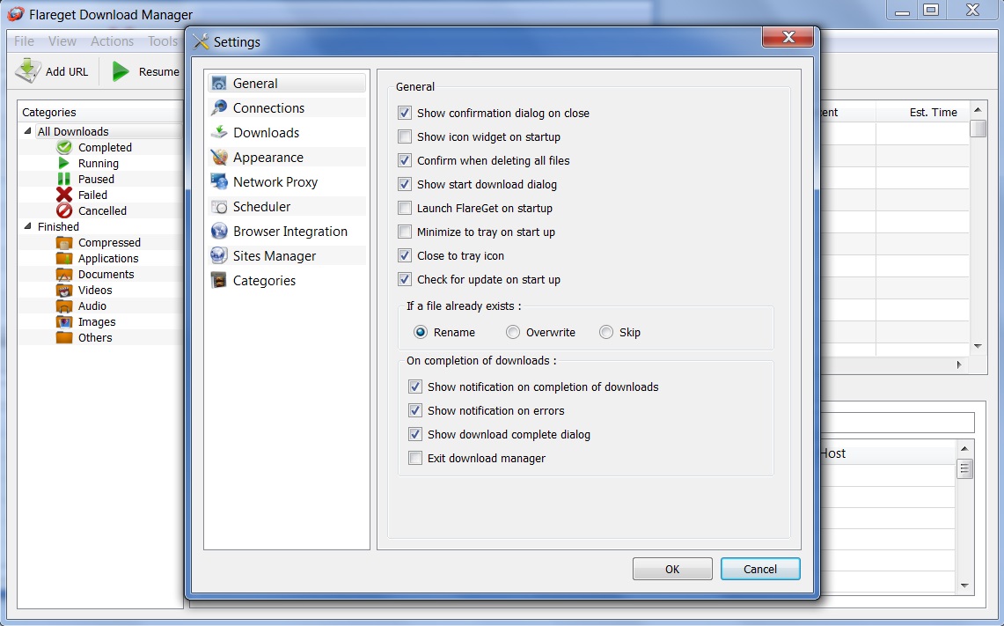
Task: Dismiss settings with the Cancel button
Action: coord(760,569)
